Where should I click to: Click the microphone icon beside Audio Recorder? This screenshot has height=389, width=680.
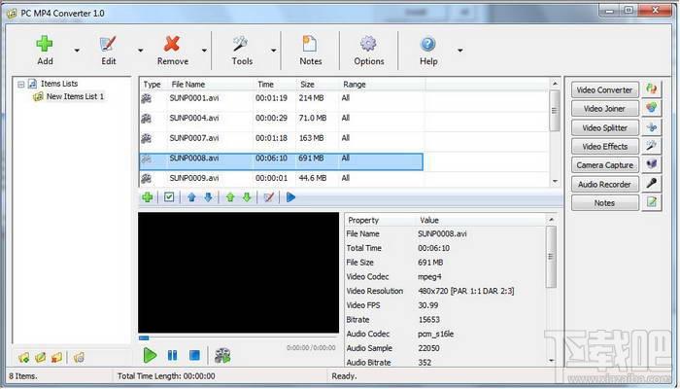[651, 184]
